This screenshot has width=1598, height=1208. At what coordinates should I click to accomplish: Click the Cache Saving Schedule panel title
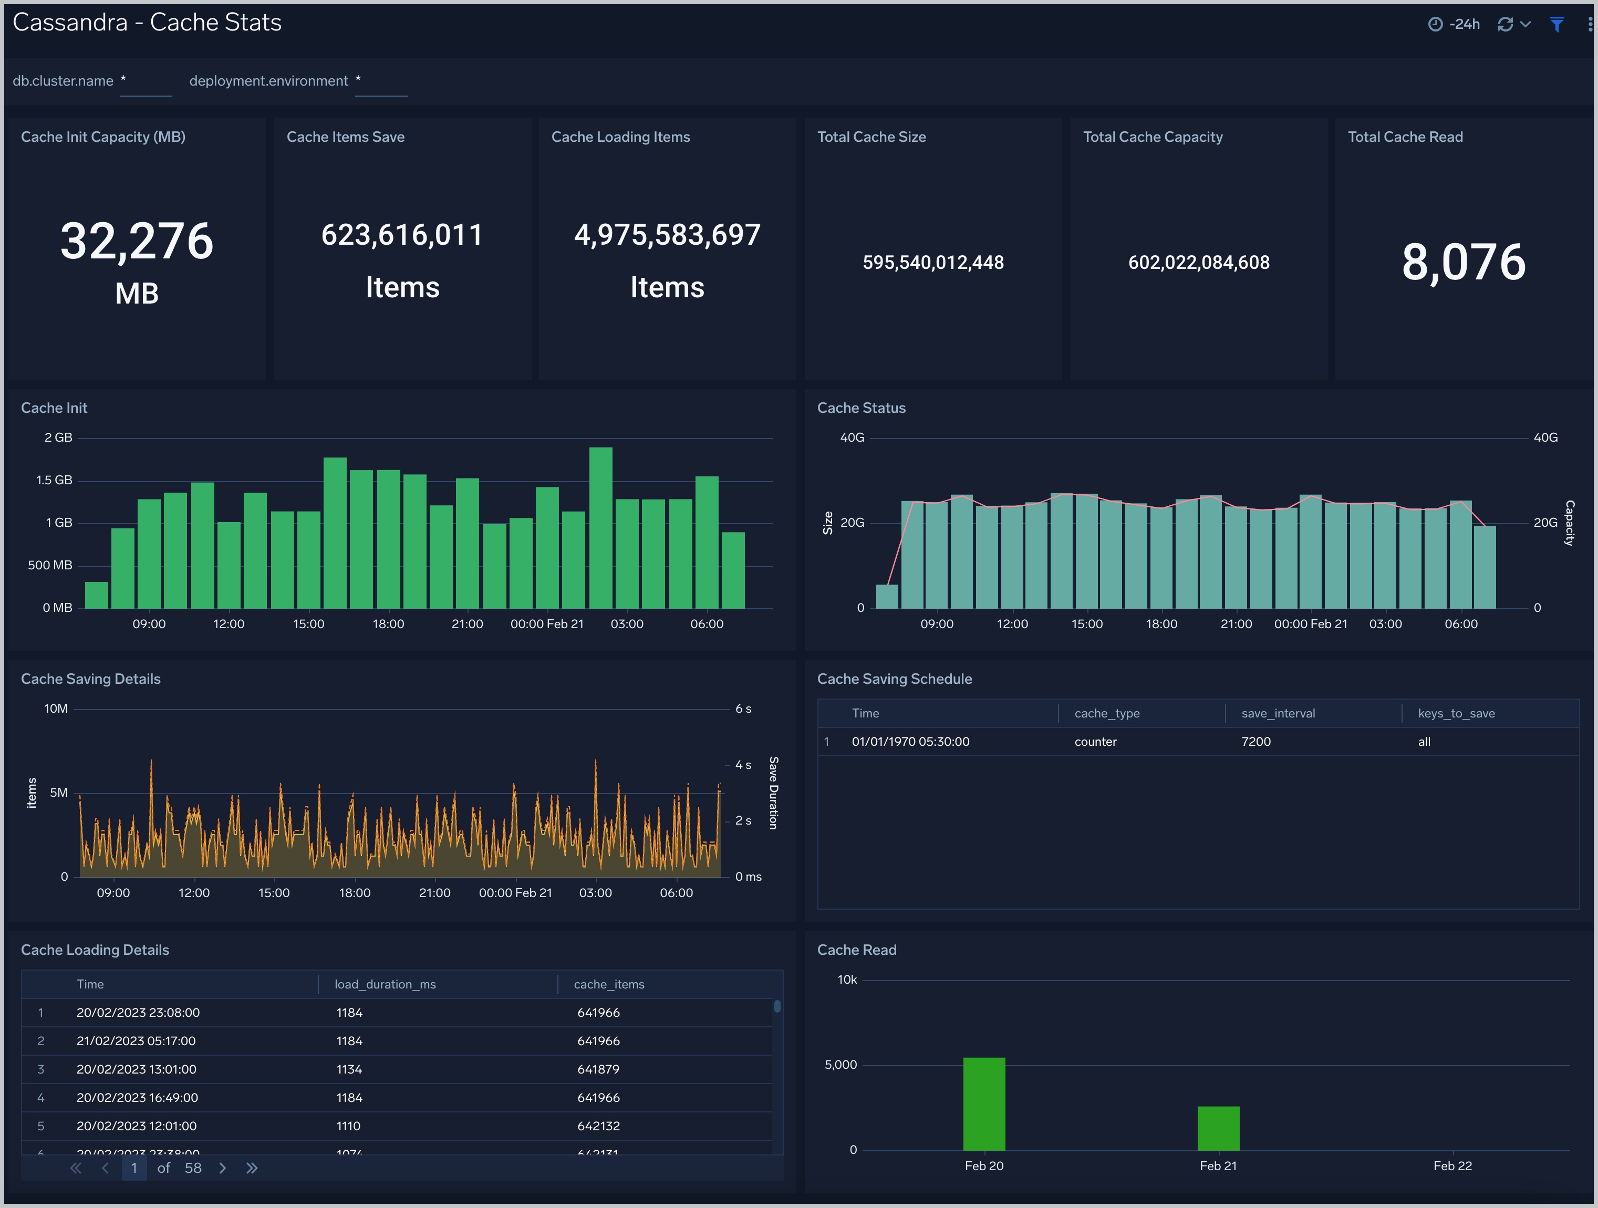895,679
